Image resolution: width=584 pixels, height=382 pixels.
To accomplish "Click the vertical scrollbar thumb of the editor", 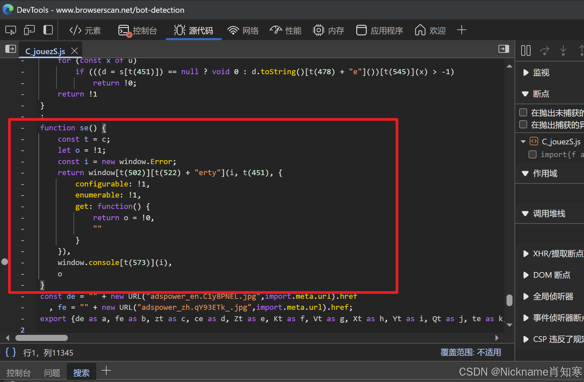I will [x=509, y=300].
